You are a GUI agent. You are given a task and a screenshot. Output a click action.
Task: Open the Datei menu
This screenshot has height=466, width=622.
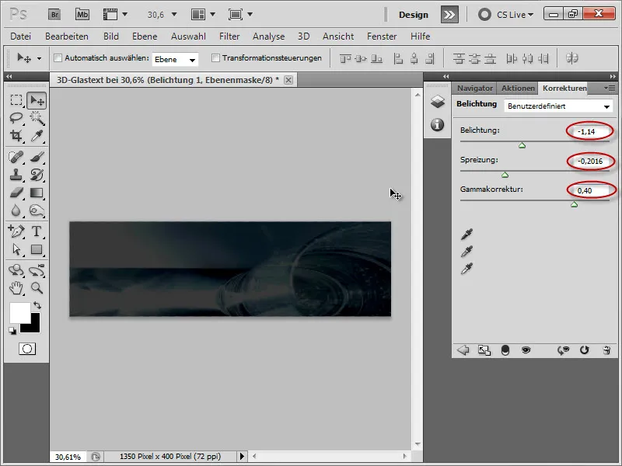(21, 37)
